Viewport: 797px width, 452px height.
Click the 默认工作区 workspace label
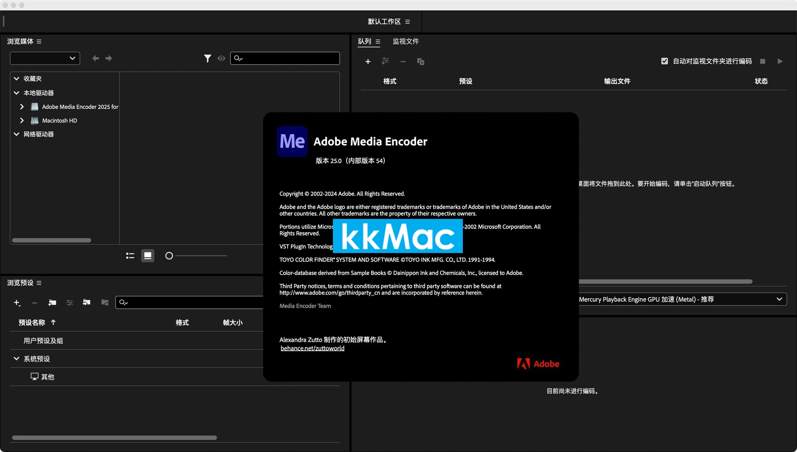click(x=384, y=22)
